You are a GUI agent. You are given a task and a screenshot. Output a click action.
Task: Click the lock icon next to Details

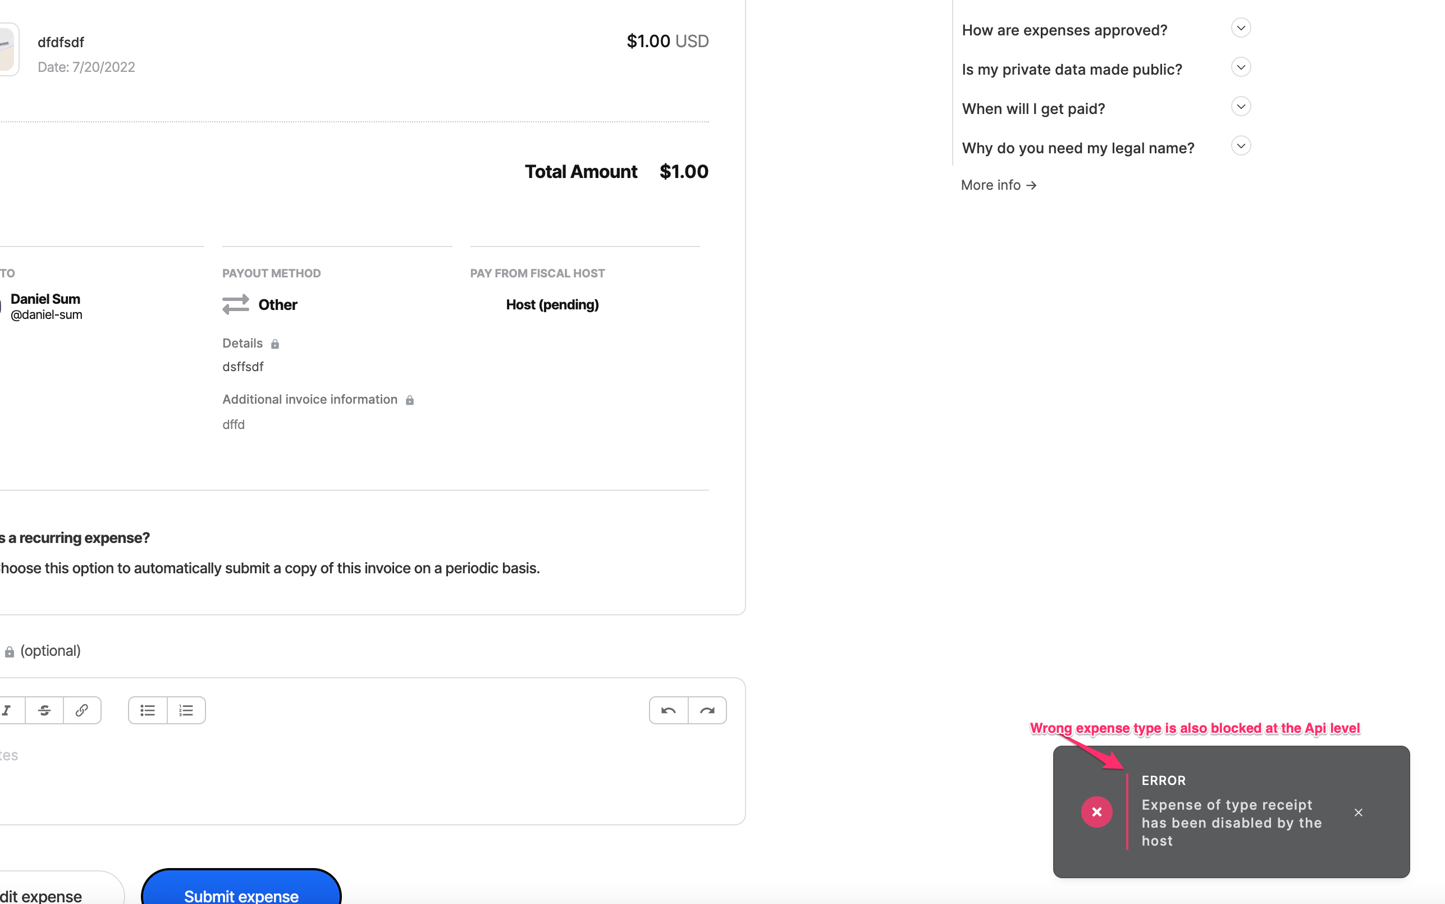click(x=276, y=343)
